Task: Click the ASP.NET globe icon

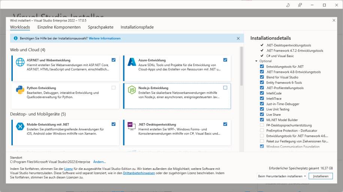Action: 20,62
